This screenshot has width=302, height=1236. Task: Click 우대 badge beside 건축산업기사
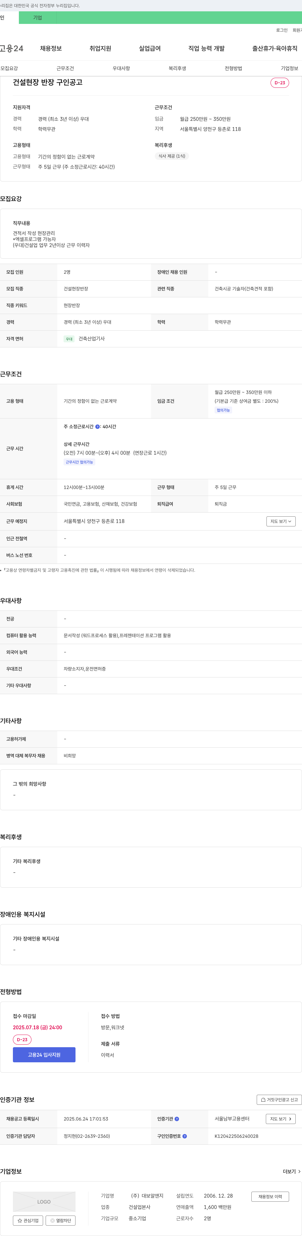coord(69,339)
